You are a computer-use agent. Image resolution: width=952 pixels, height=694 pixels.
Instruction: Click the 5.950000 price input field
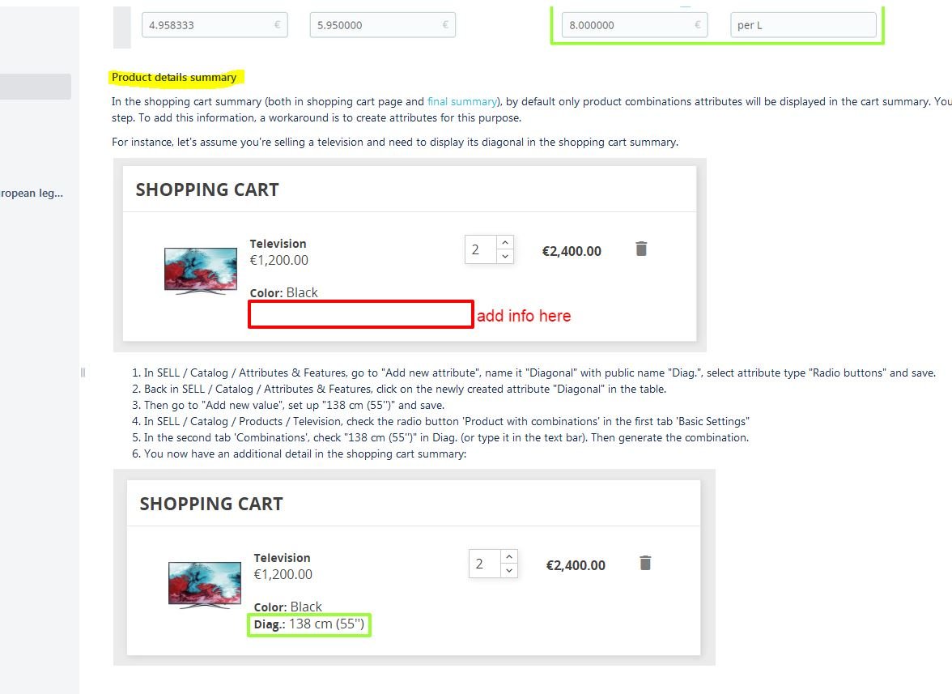click(x=382, y=25)
